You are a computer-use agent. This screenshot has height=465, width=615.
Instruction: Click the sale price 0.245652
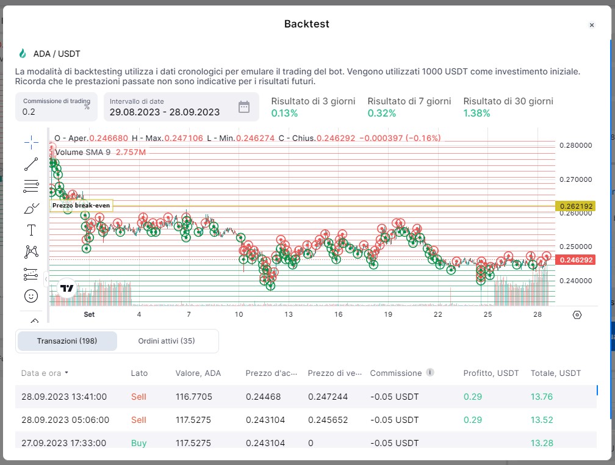(328, 420)
